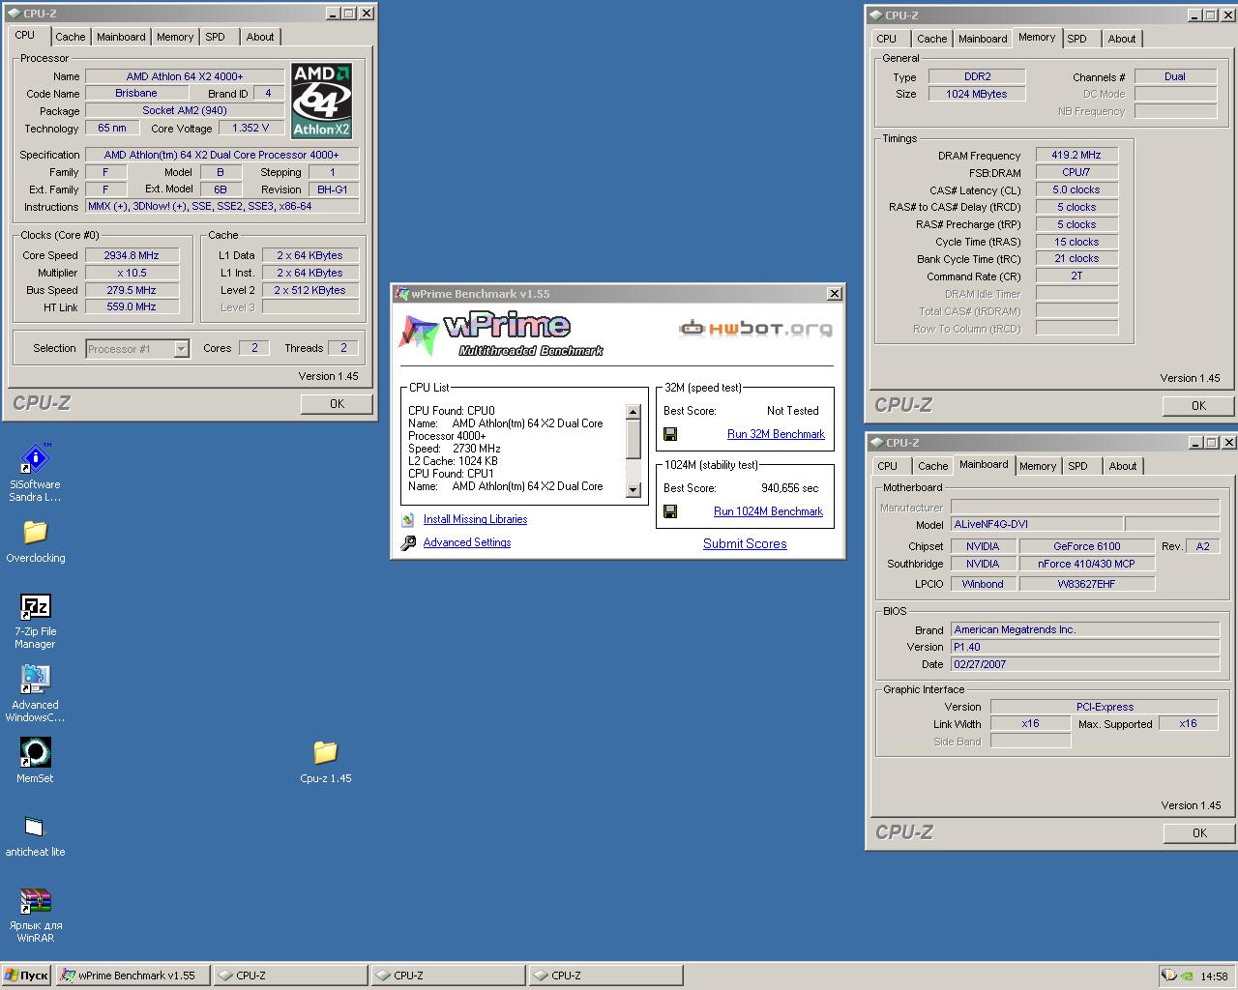
Task: Open the Cpu-z 1.45 folder icon
Action: [325, 752]
